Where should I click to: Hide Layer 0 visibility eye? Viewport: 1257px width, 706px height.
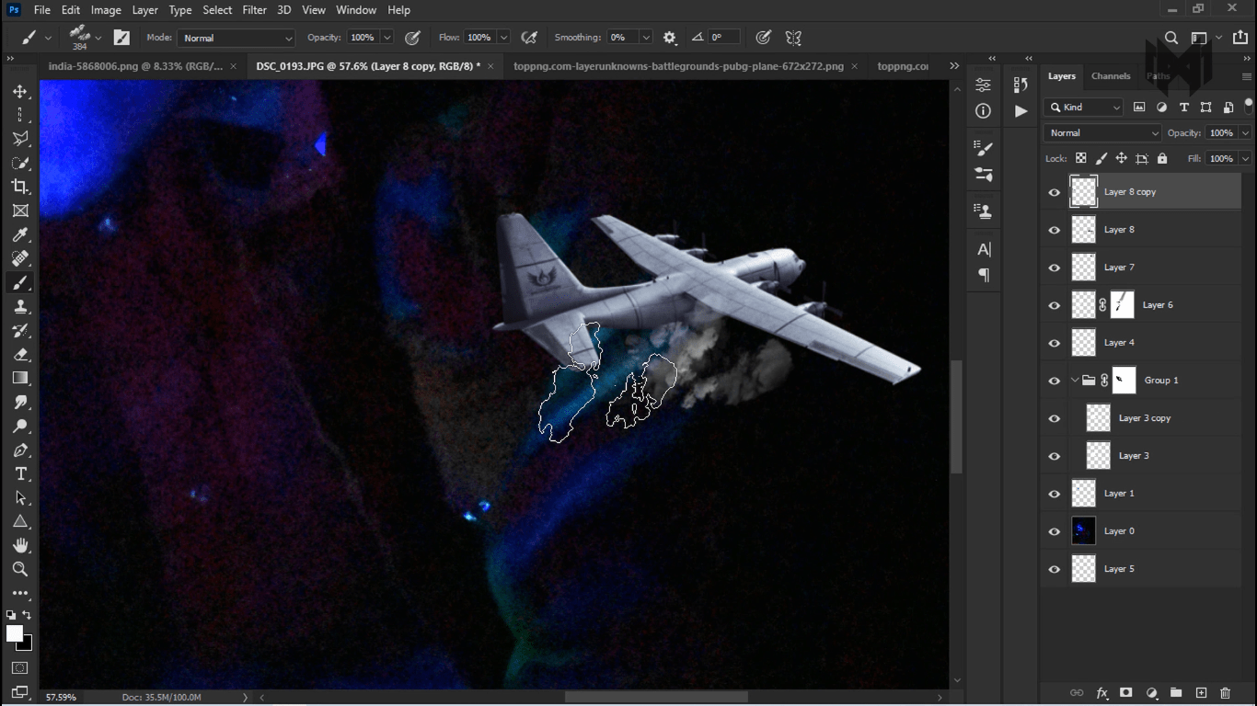1055,531
